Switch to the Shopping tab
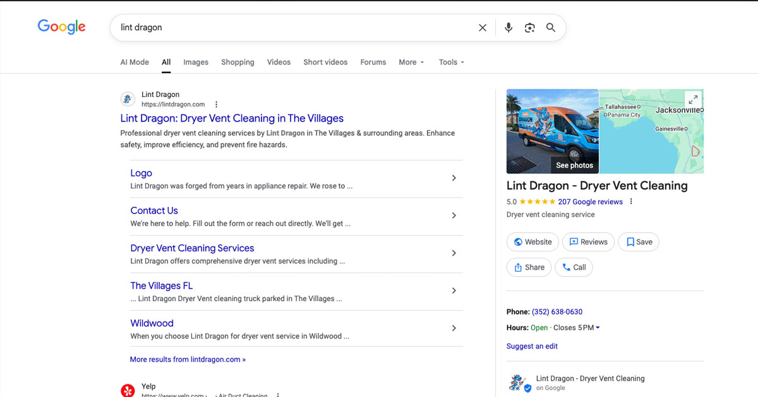758x397 pixels. coord(238,62)
